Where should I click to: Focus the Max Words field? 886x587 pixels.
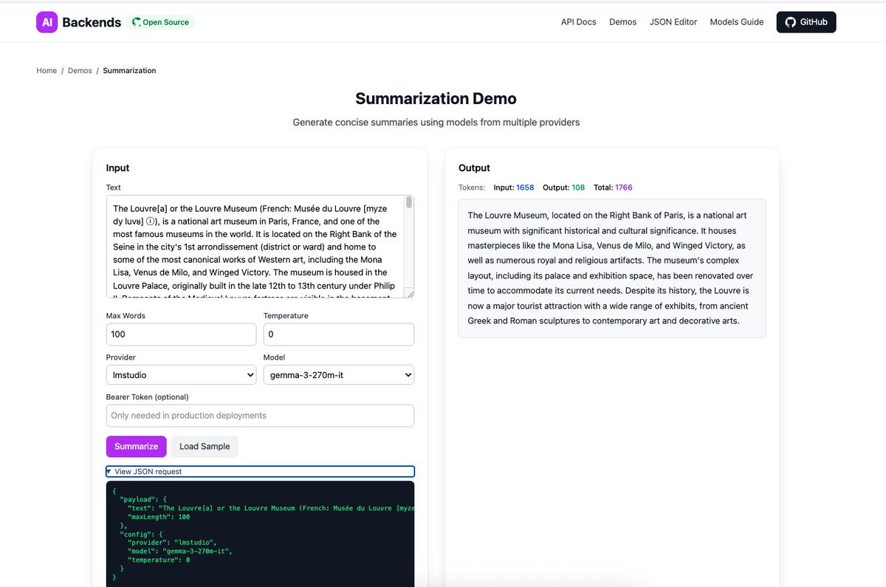click(181, 334)
